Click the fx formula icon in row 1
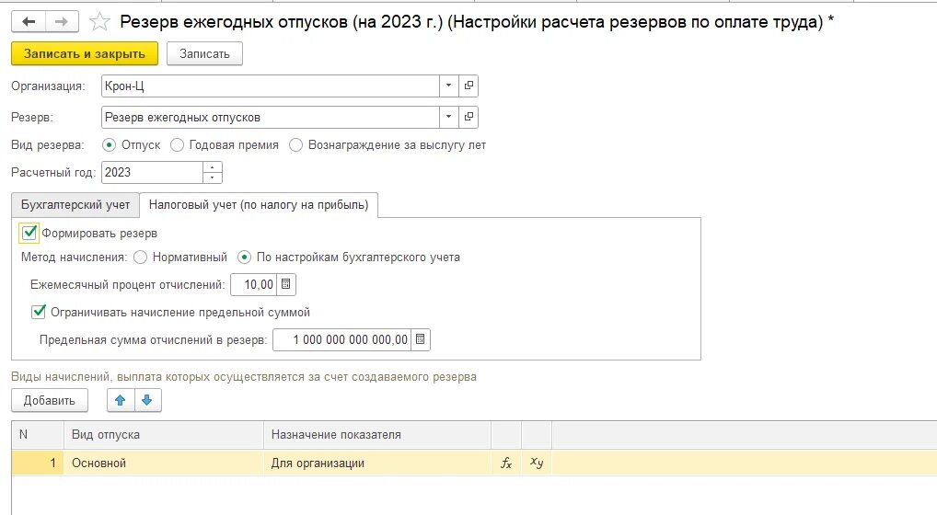Image resolution: width=937 pixels, height=515 pixels. click(506, 463)
